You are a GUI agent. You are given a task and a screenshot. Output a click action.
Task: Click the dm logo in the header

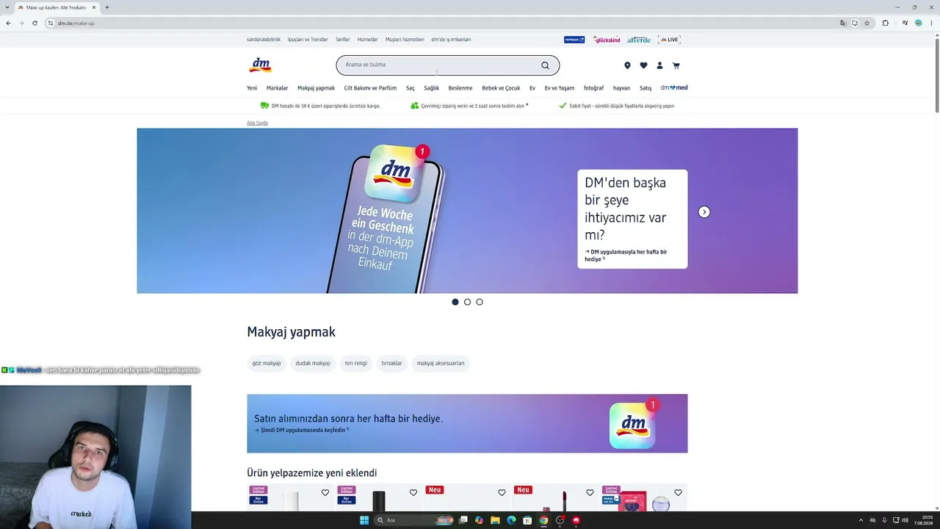(x=261, y=65)
